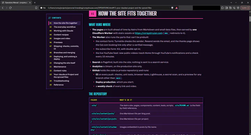The width and height of the screenshot is (251, 135).
Task: Open the Update hamburger menu button
Action: (245, 8)
